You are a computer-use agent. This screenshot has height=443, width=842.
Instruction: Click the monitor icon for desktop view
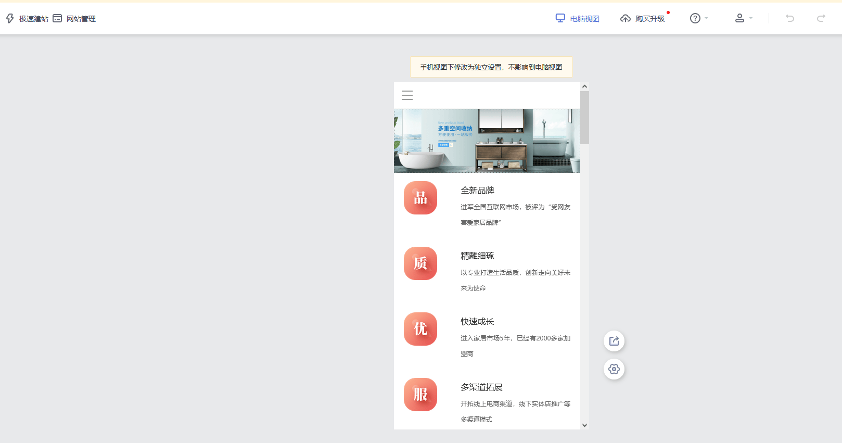tap(560, 18)
